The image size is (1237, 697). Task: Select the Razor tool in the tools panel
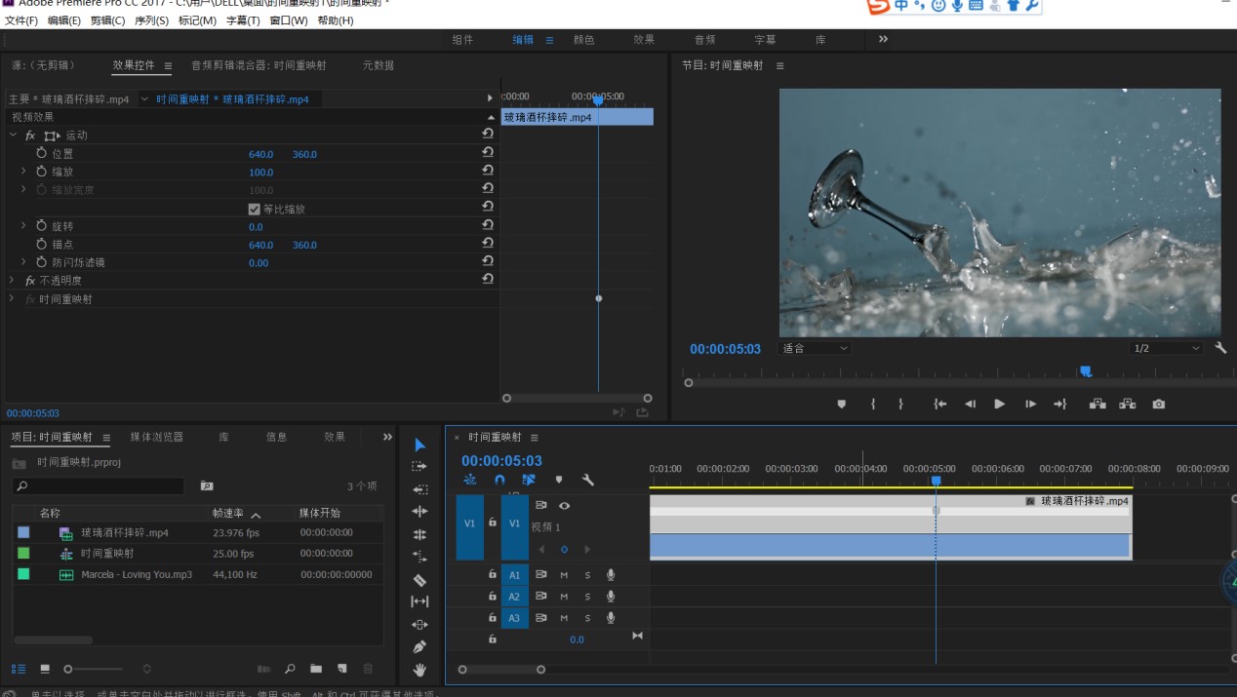419,579
